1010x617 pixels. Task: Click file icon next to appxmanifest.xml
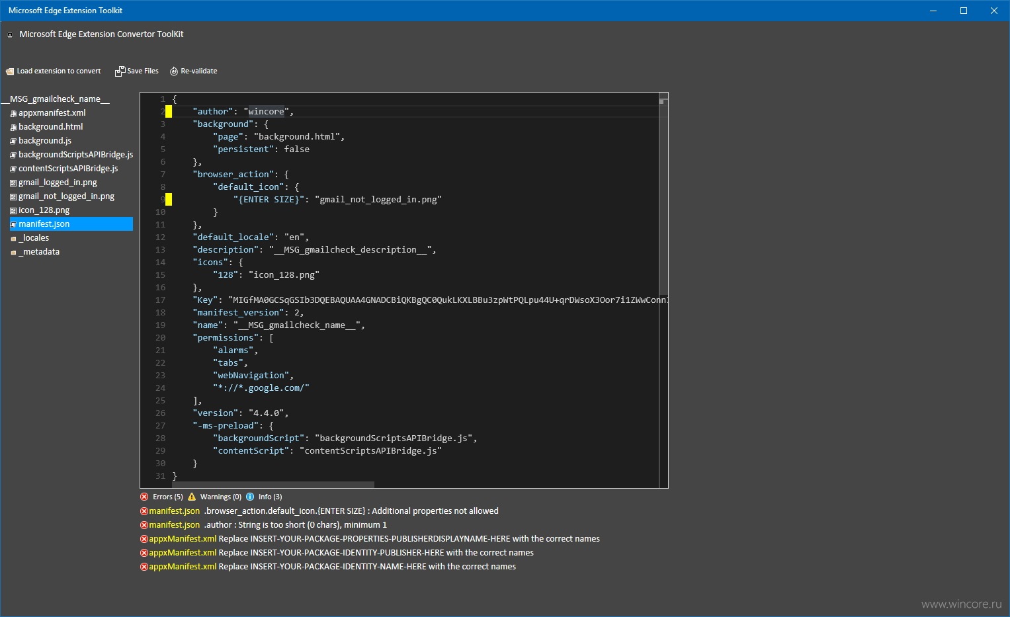[13, 114]
